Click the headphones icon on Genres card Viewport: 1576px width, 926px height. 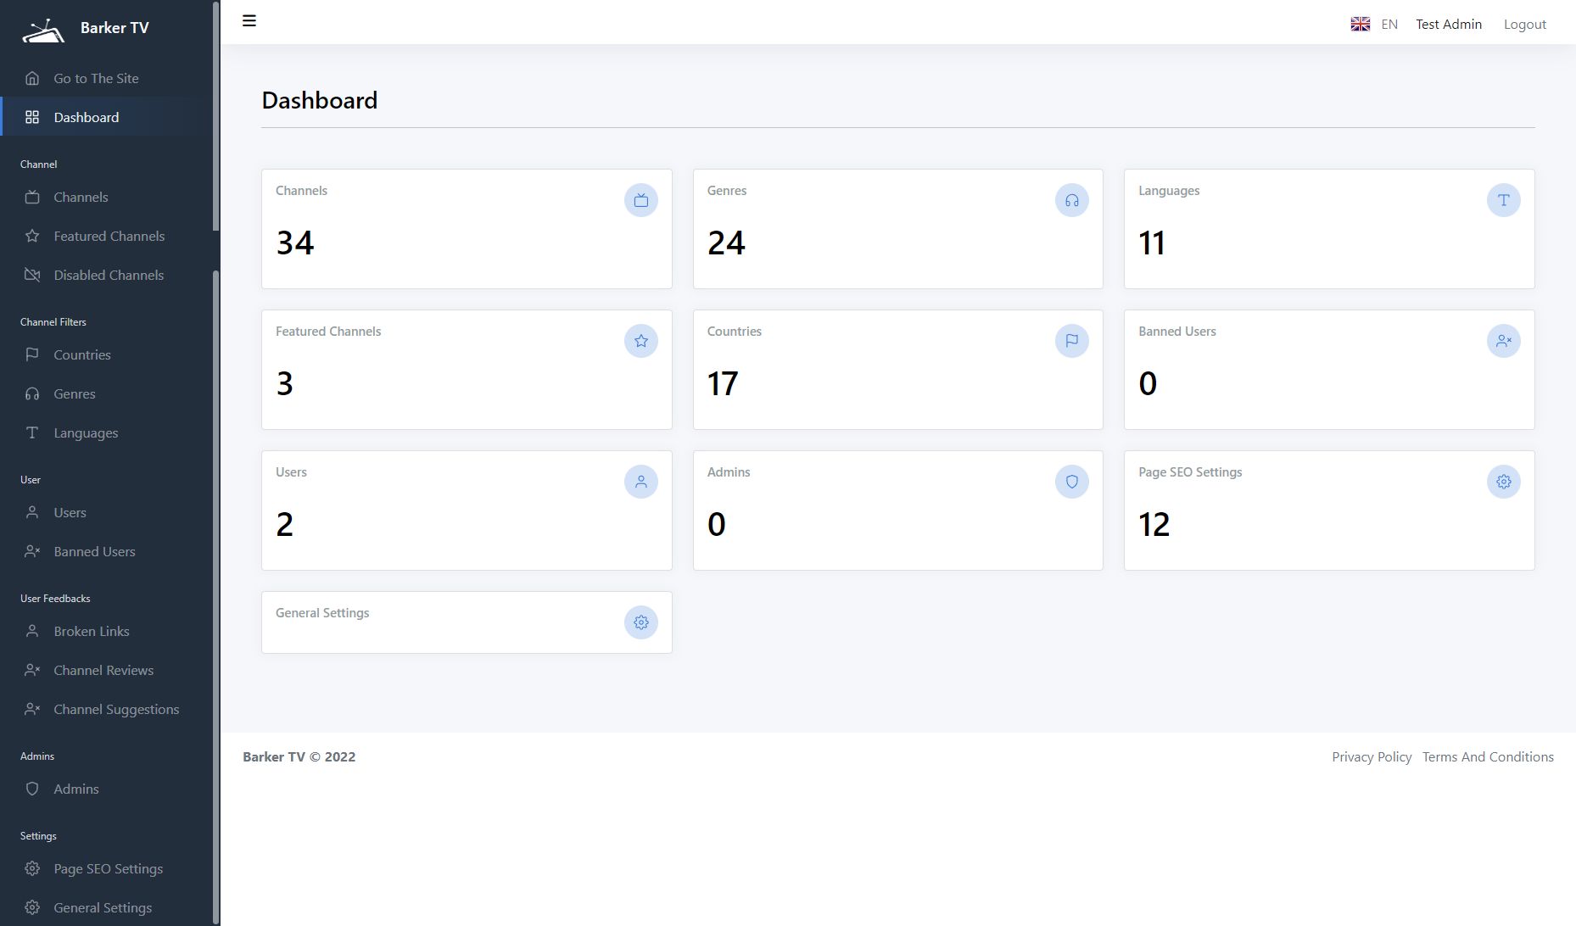pos(1072,201)
